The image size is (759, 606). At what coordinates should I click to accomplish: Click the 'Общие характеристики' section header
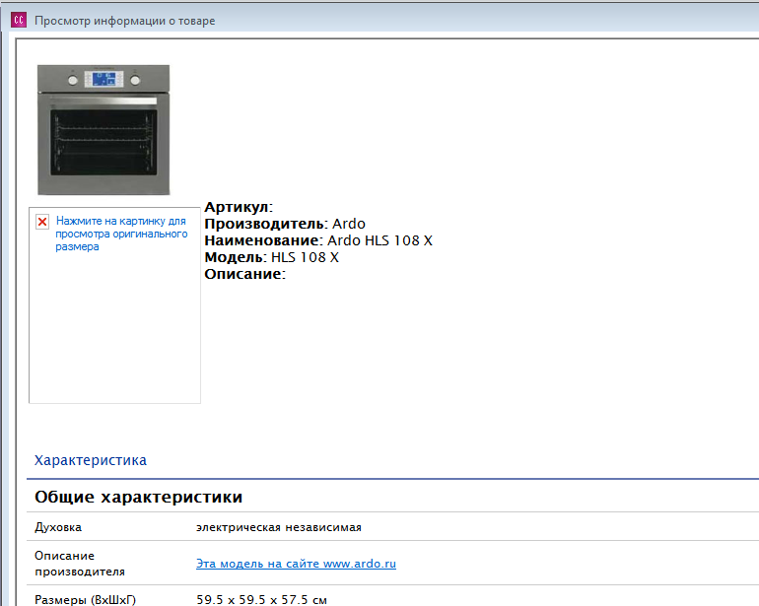(x=138, y=497)
